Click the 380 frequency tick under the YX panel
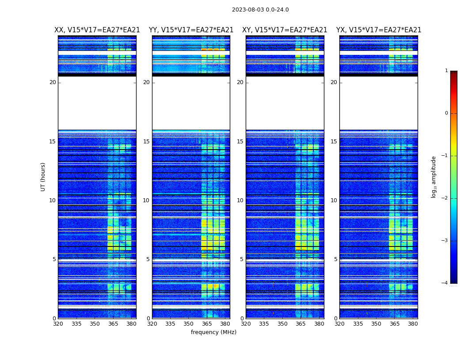 pos(413,324)
